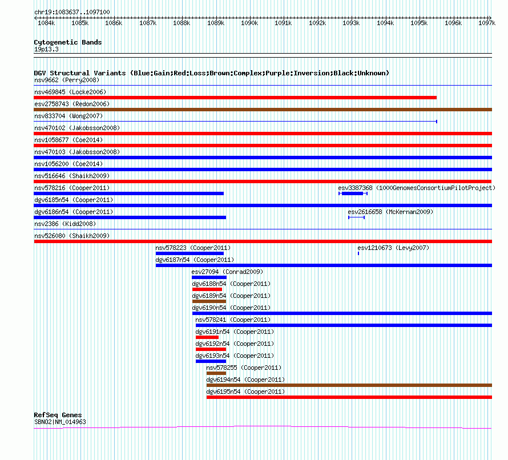
Task: Click the 1087k ruler tick label
Action: coord(148,23)
